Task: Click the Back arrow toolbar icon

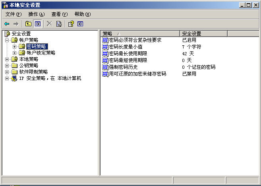Action: coord(7,24)
